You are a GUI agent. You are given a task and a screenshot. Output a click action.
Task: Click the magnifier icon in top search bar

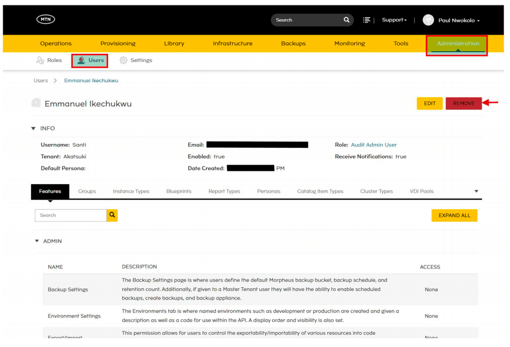click(346, 20)
